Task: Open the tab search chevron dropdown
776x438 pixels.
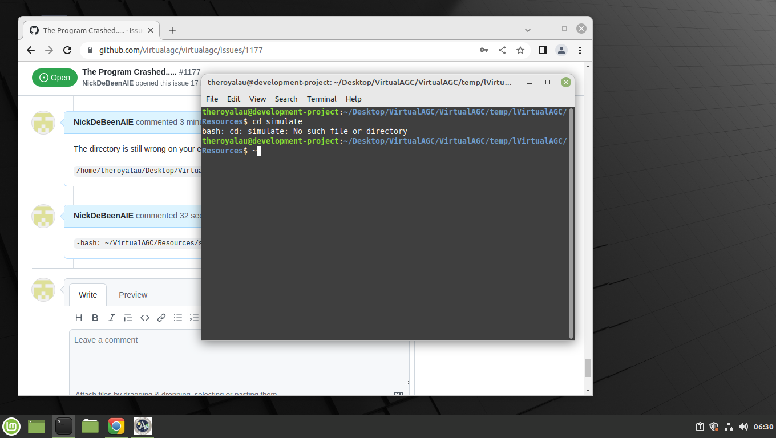Action: pyautogui.click(x=527, y=30)
